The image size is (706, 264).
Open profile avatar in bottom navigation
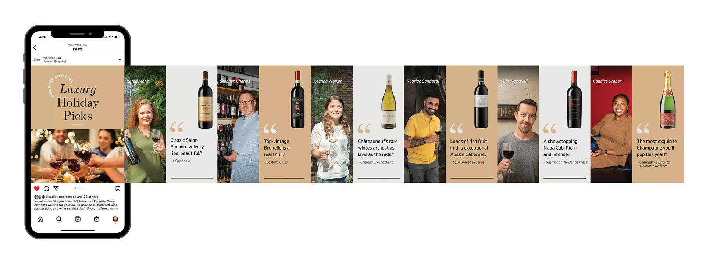click(115, 219)
